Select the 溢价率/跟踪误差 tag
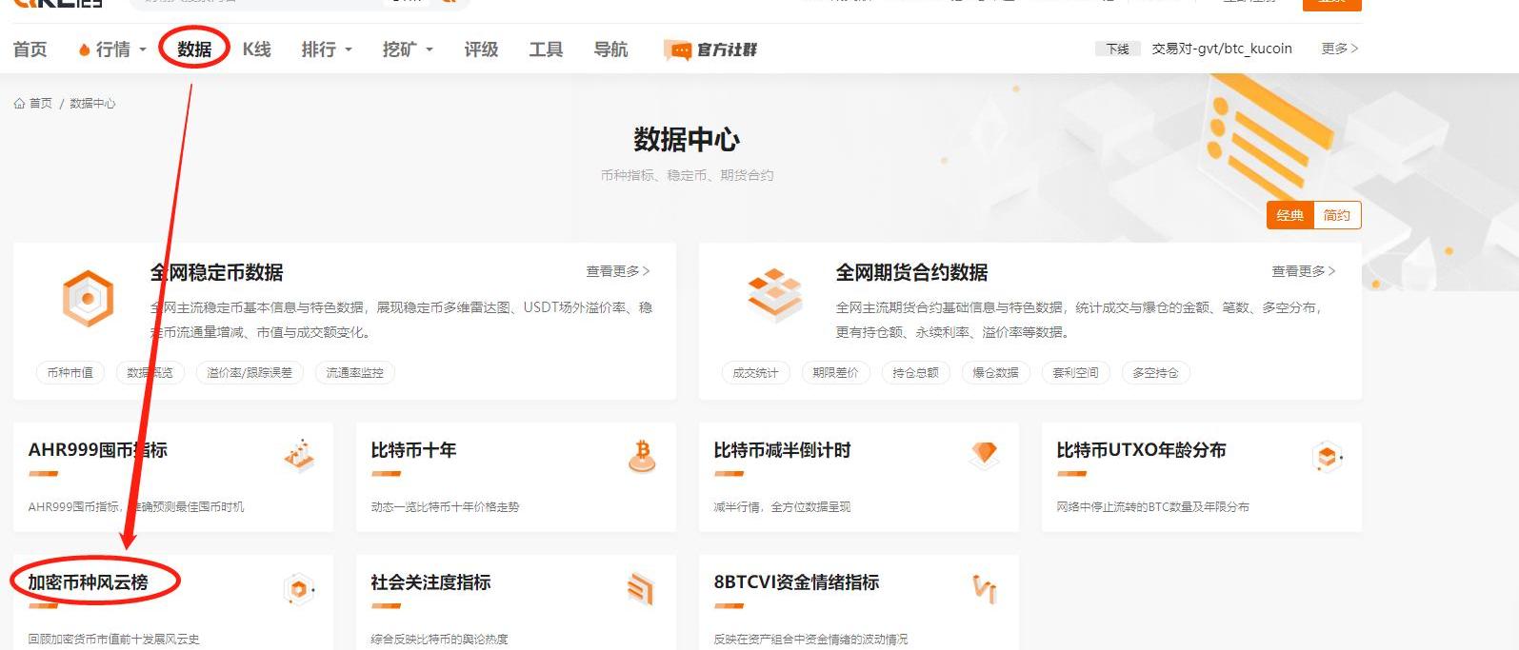The height and width of the screenshot is (650, 1519). (250, 373)
